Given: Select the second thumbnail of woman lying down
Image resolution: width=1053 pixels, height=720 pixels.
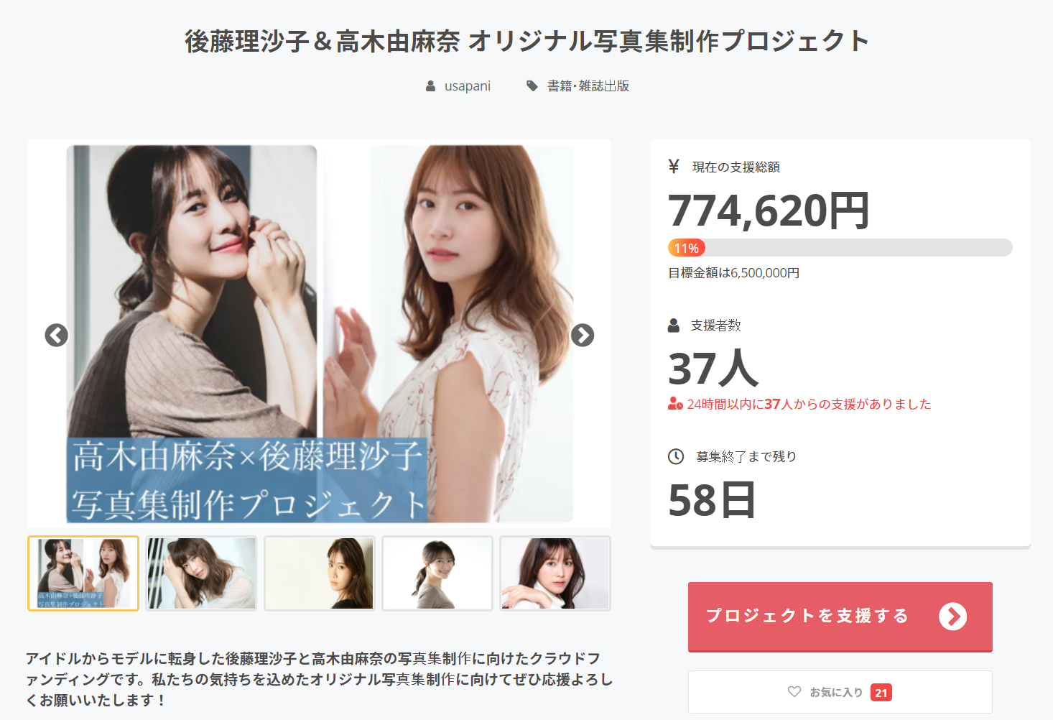Looking at the screenshot, I should pos(201,573).
